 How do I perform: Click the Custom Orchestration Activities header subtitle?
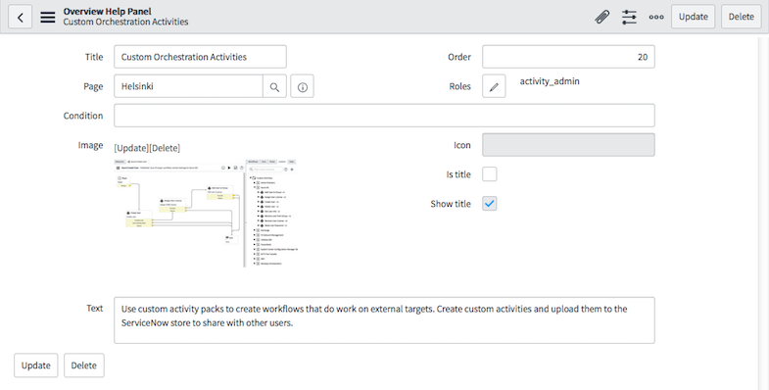125,23
